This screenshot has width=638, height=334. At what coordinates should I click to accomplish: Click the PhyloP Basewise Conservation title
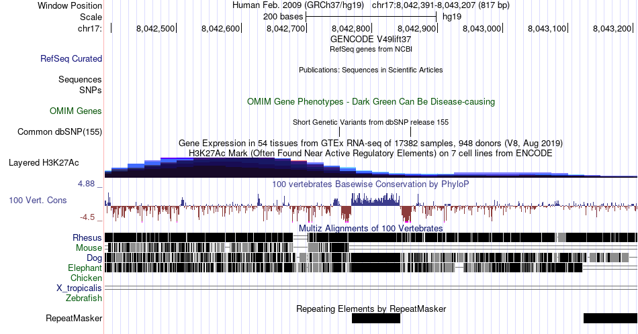click(371, 184)
